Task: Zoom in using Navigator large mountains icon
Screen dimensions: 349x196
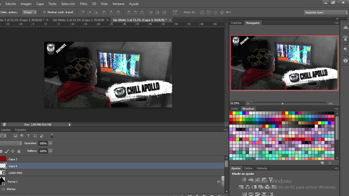Action: point(331,103)
